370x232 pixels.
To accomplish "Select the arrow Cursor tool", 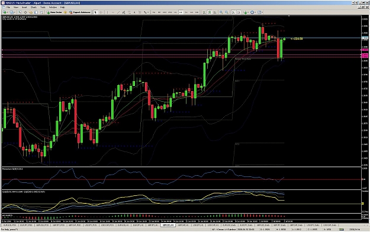I will pos(95,12).
